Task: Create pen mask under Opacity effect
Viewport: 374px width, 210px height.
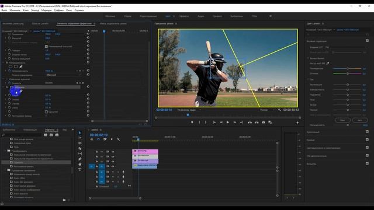Action: click(21, 66)
